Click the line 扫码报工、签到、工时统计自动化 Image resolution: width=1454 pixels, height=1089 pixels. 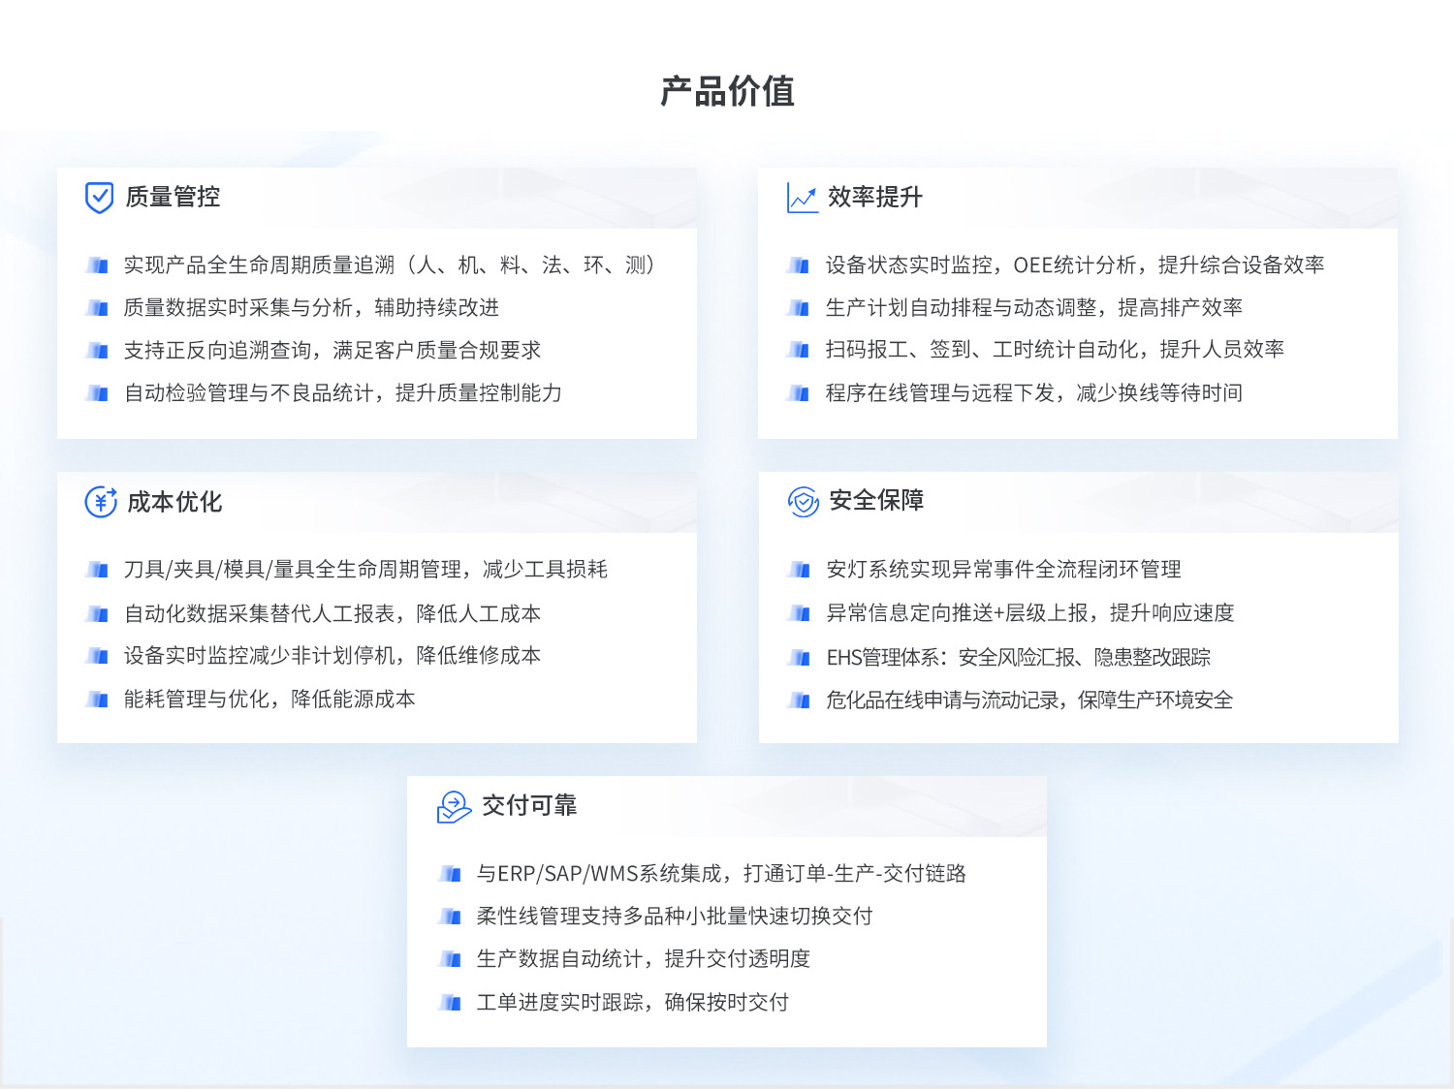[x=1055, y=350]
